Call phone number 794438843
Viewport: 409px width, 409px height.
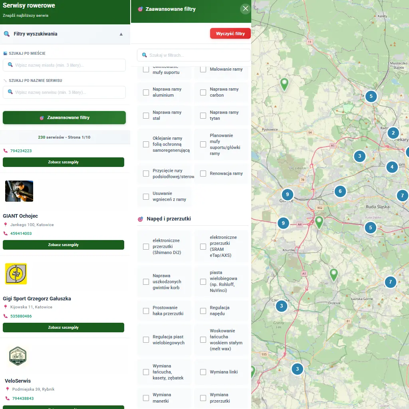click(23, 398)
